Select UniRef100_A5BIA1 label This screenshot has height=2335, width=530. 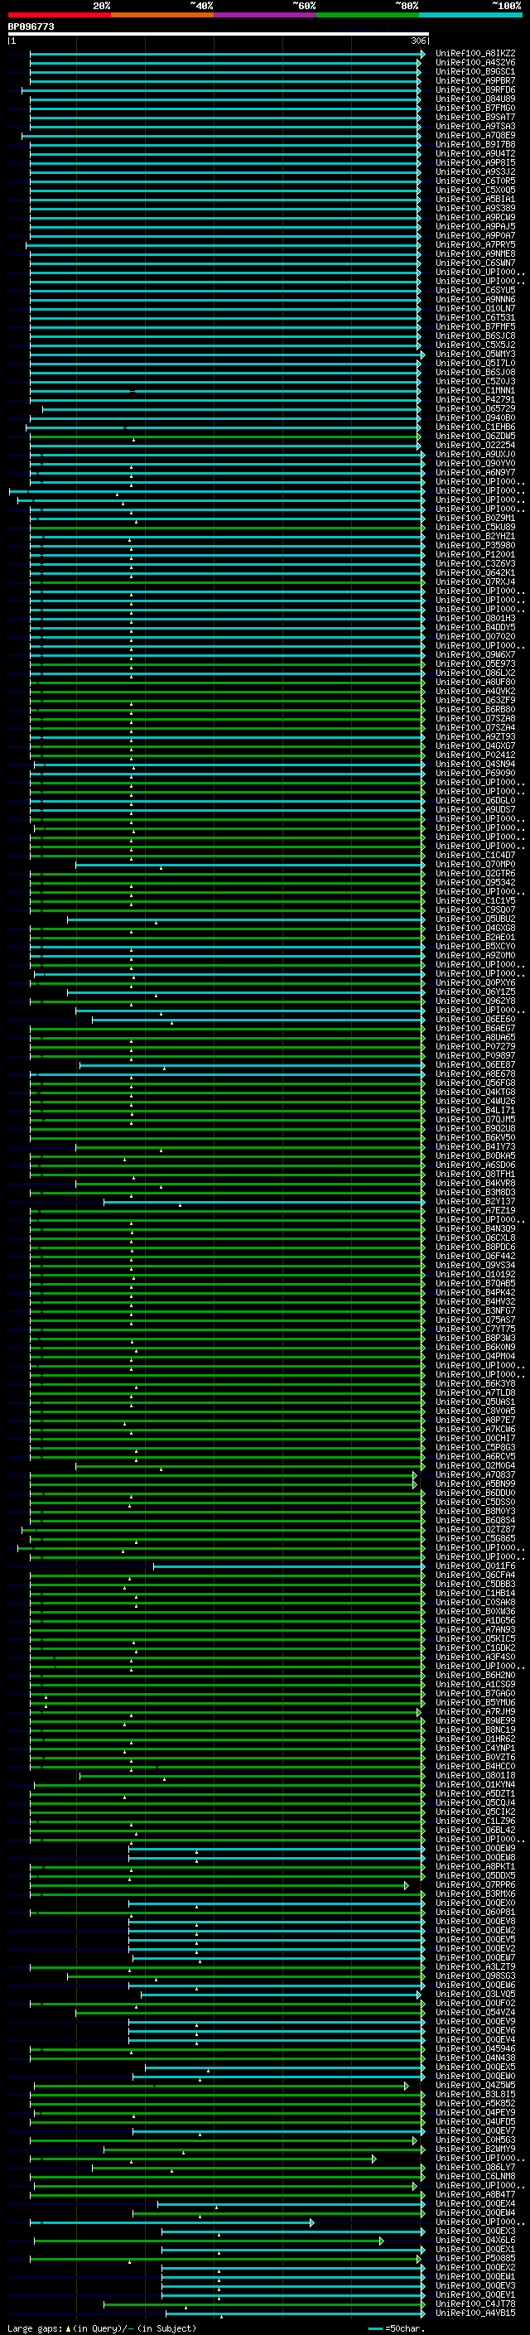click(x=475, y=200)
